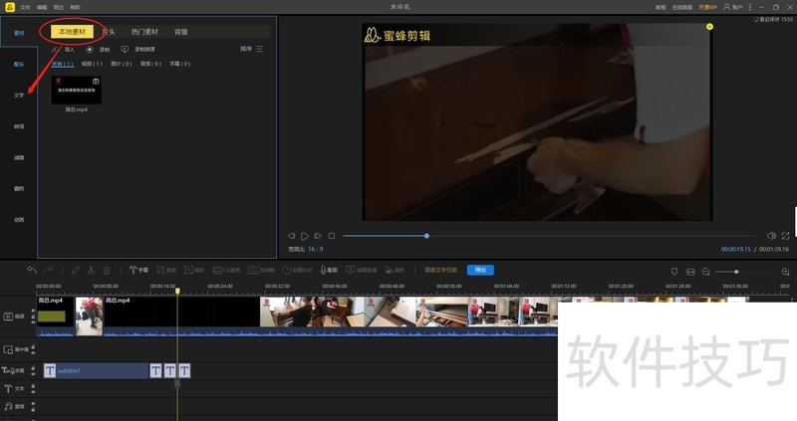Filter materials by 图片(0)
The height and width of the screenshot is (421, 797).
[x=121, y=64]
